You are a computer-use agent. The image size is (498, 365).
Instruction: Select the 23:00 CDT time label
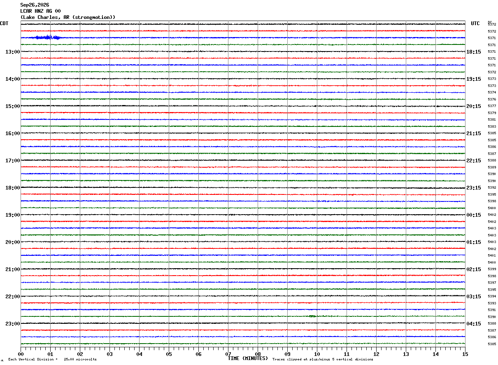point(12,324)
